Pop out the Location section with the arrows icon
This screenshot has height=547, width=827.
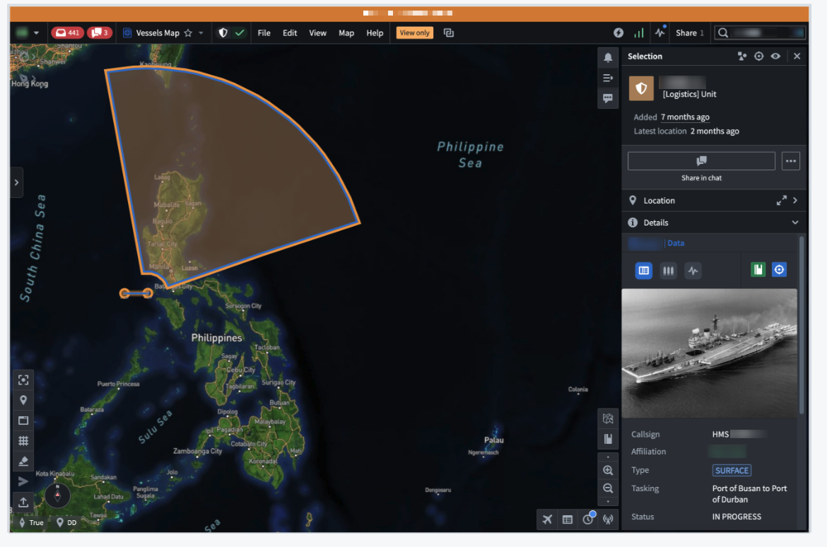coord(781,201)
